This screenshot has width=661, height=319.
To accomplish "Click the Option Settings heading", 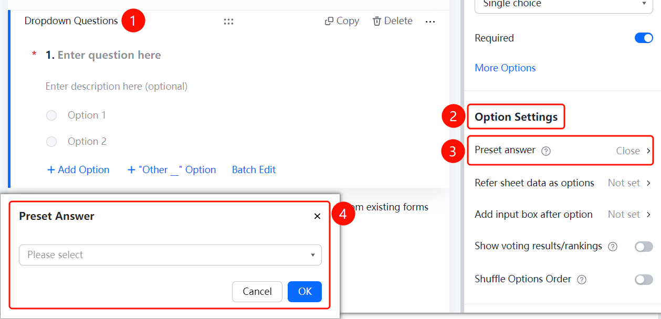I will 516,117.
